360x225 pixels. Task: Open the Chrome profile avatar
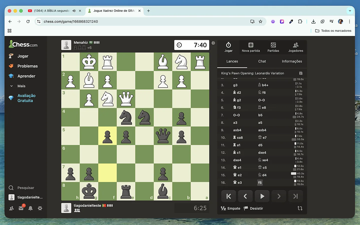340,21
